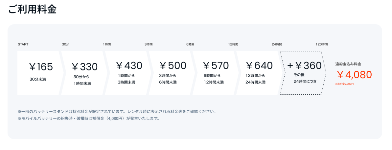
Task: Click the 3時間 timeline label
Action: pos(149,44)
